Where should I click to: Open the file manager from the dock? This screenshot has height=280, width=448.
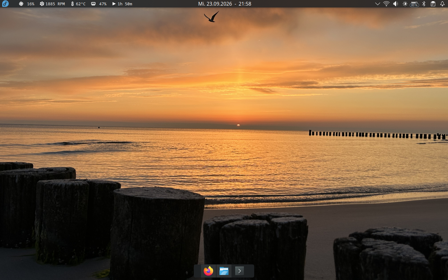tap(224, 271)
